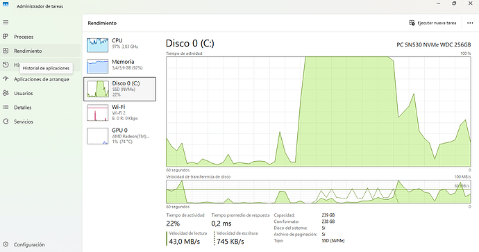Click the Usuarios people icon
The image size is (479, 252).
tap(6, 93)
